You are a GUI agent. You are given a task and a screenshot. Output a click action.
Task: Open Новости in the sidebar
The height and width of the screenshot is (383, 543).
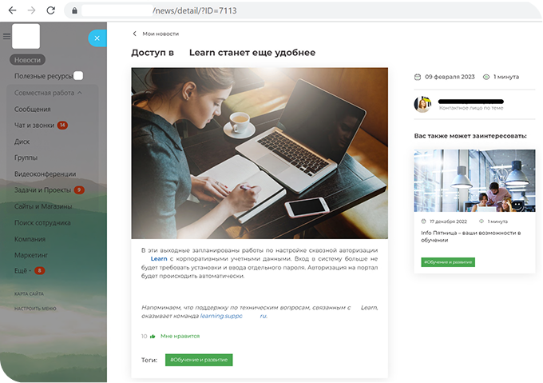27,60
